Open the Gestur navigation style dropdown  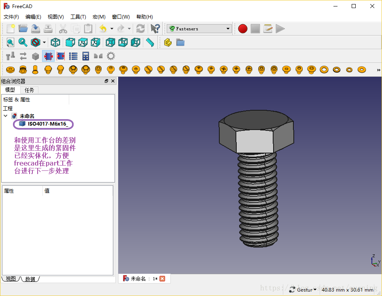(304, 290)
